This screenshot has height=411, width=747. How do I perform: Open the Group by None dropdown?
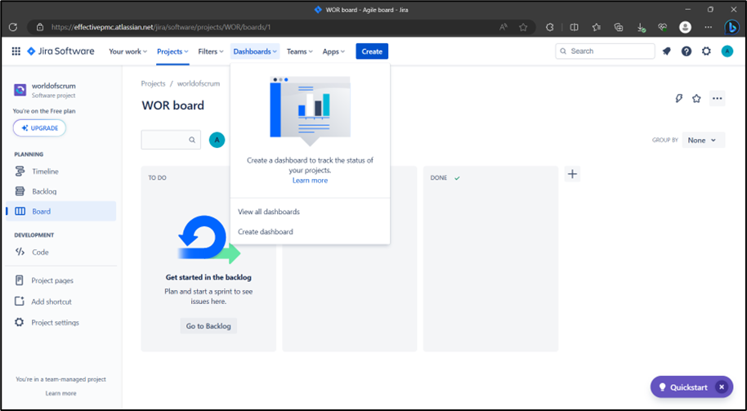703,140
